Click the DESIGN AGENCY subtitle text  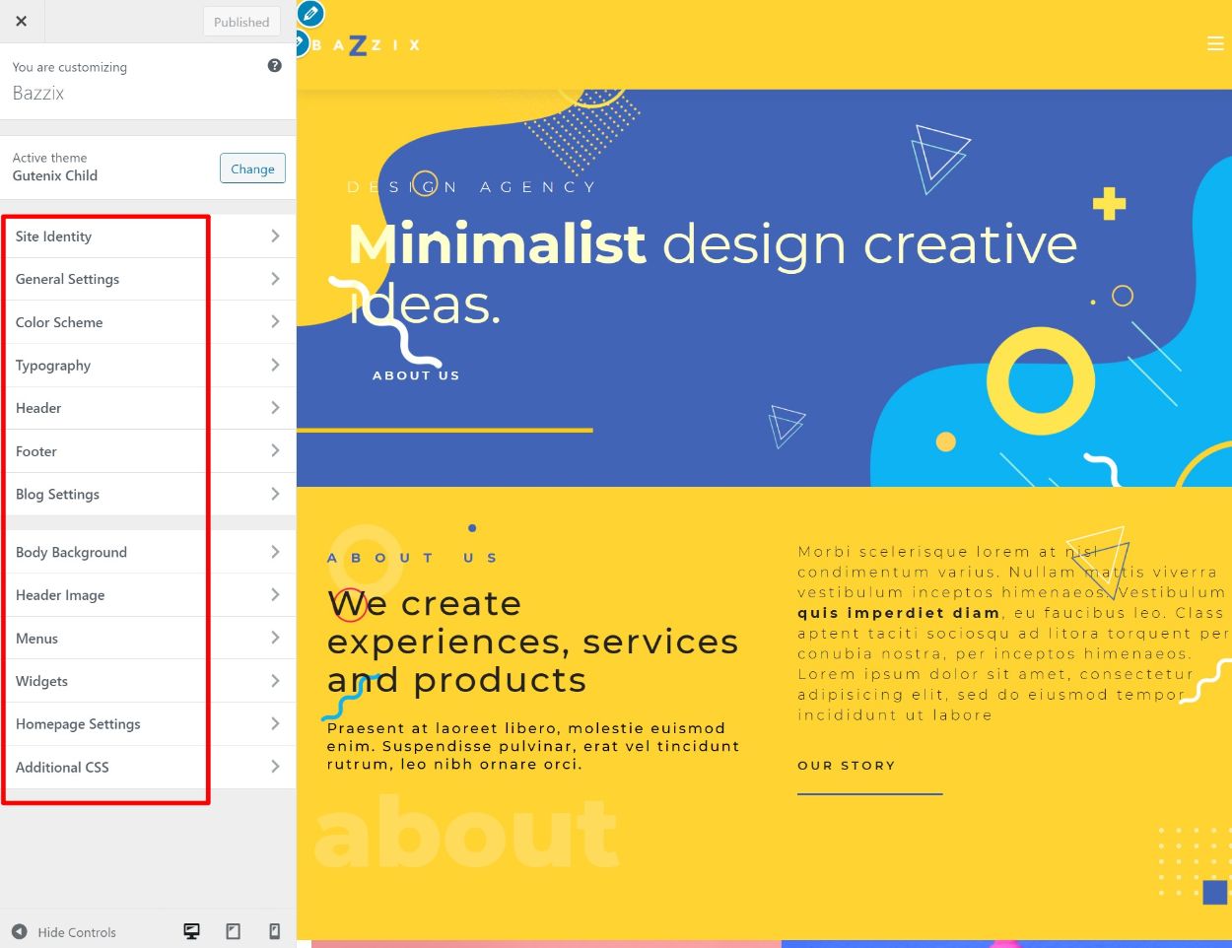click(x=472, y=186)
